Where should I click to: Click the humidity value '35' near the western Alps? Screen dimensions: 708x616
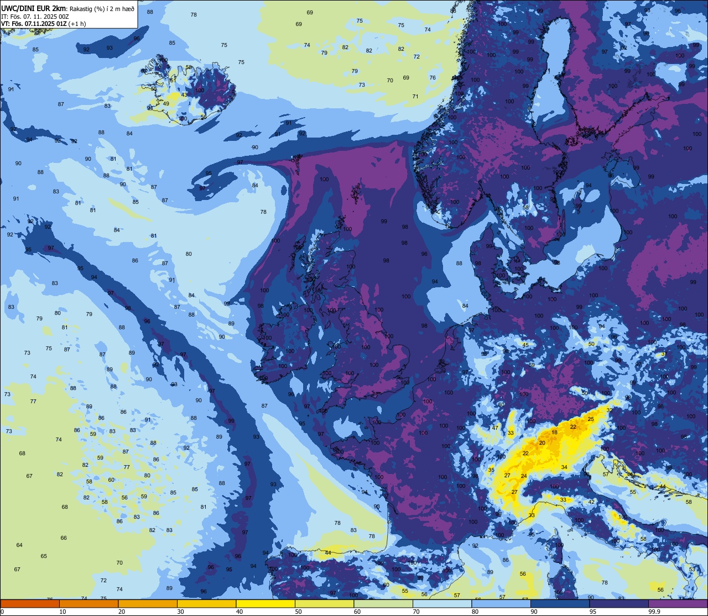click(x=491, y=470)
